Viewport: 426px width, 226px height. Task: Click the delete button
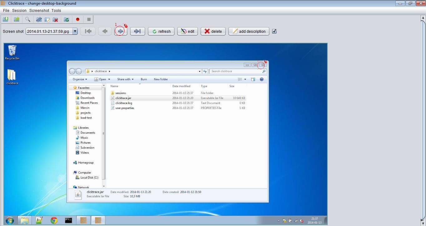[x=213, y=31]
